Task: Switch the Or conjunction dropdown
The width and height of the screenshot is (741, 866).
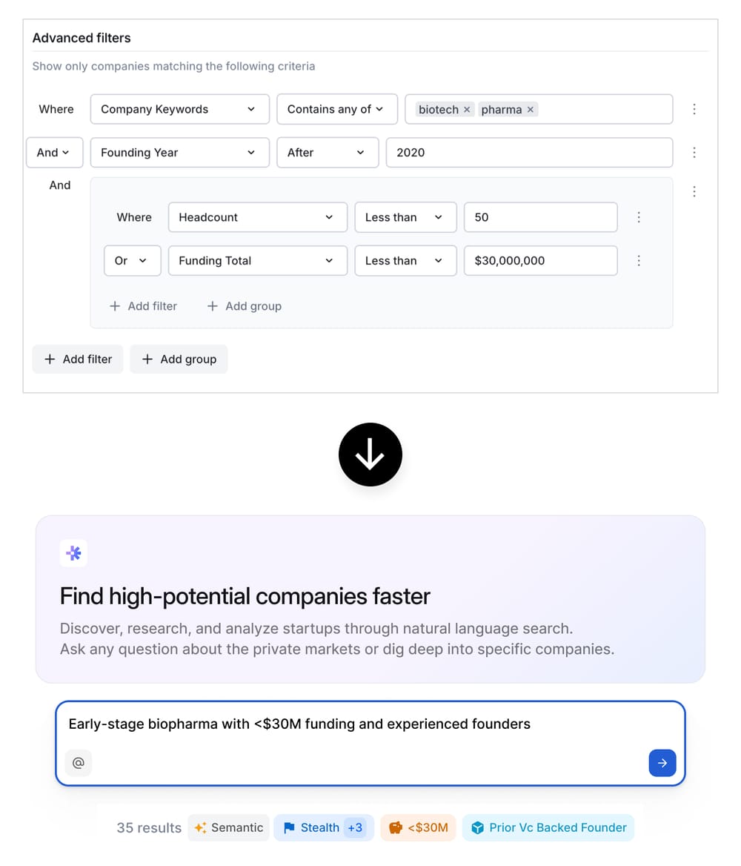Action: 130,261
